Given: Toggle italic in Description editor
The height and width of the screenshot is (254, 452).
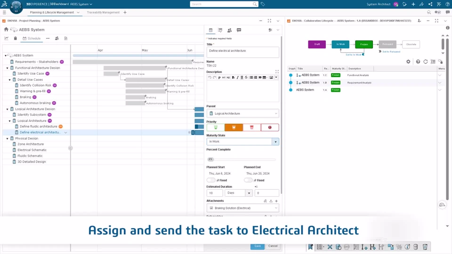Looking at the screenshot, I should click(237, 78).
